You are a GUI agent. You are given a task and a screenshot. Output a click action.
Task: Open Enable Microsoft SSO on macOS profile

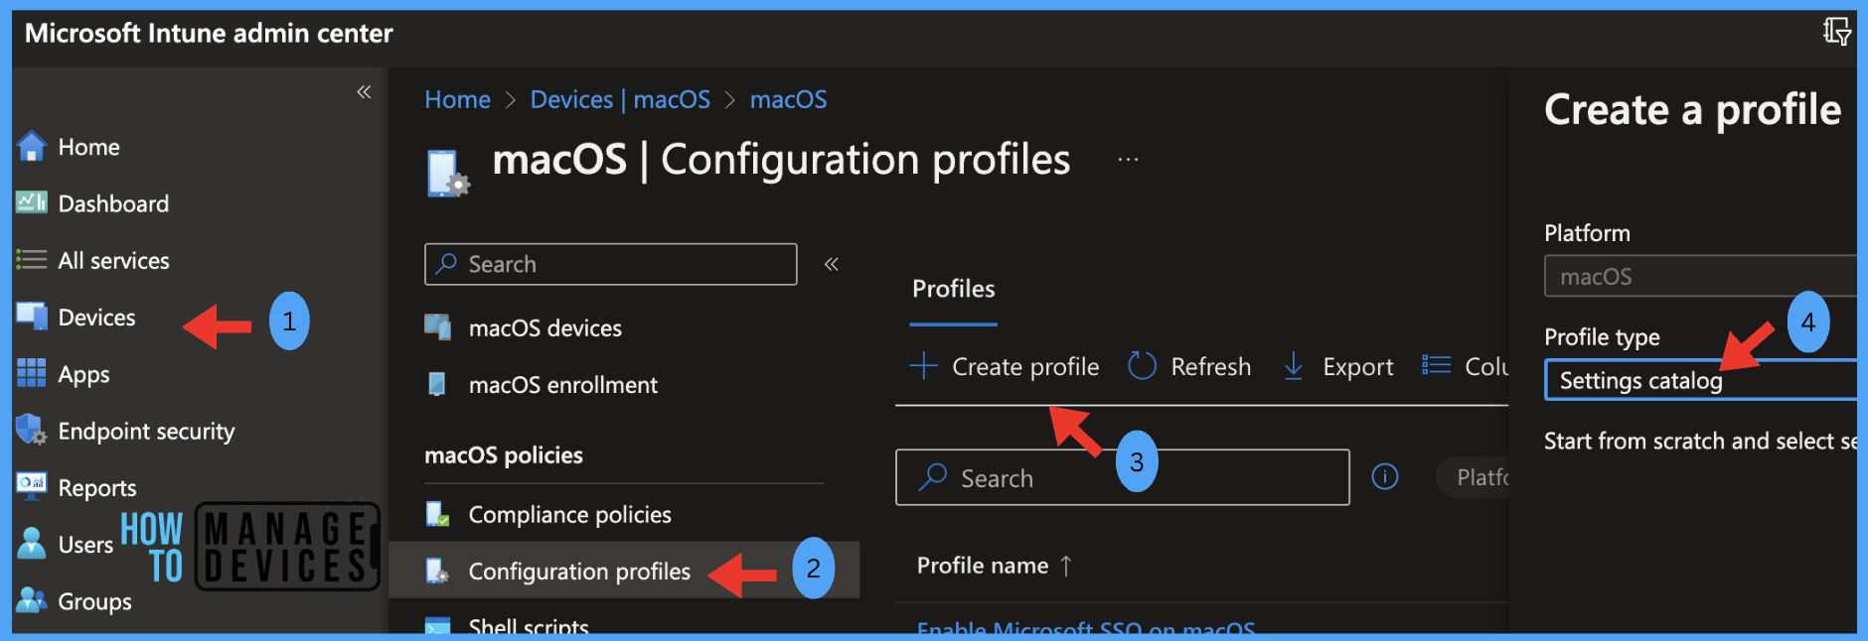tap(1085, 628)
